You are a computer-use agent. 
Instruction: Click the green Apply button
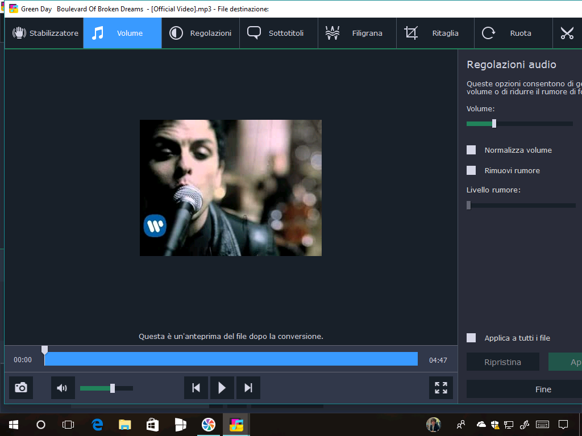point(566,362)
